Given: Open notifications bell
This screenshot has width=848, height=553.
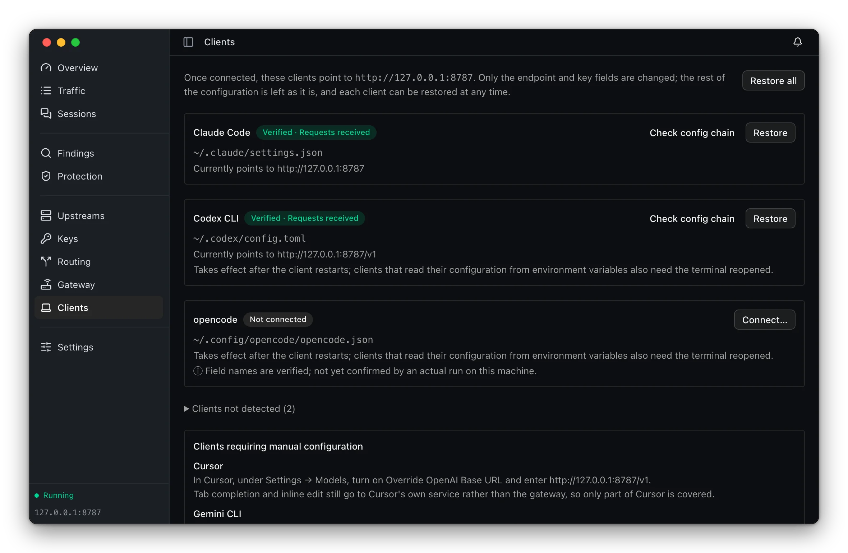Looking at the screenshot, I should point(798,42).
